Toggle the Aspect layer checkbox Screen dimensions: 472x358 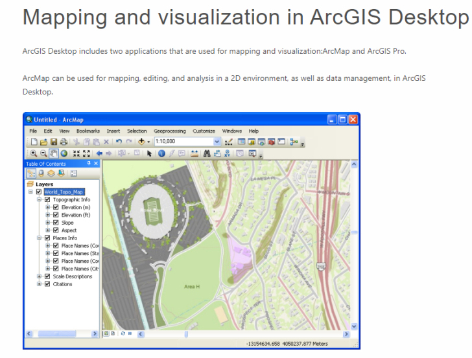56,230
